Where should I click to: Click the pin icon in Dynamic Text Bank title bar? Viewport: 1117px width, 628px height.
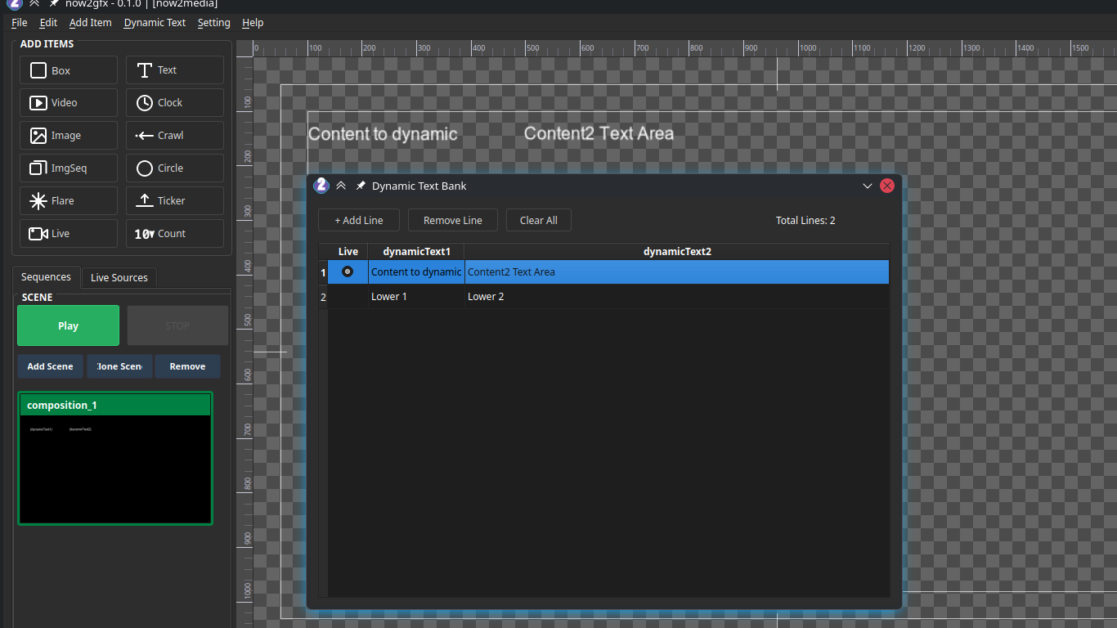pyautogui.click(x=361, y=186)
